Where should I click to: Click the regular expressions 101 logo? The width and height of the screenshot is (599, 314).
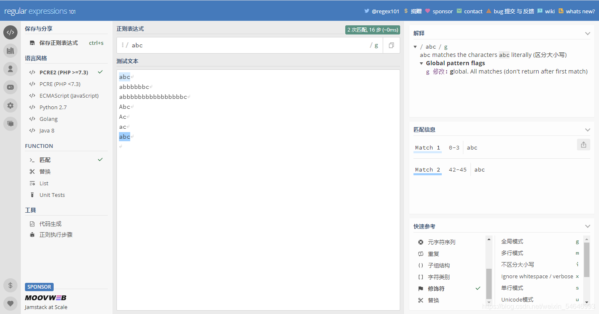[x=40, y=11]
